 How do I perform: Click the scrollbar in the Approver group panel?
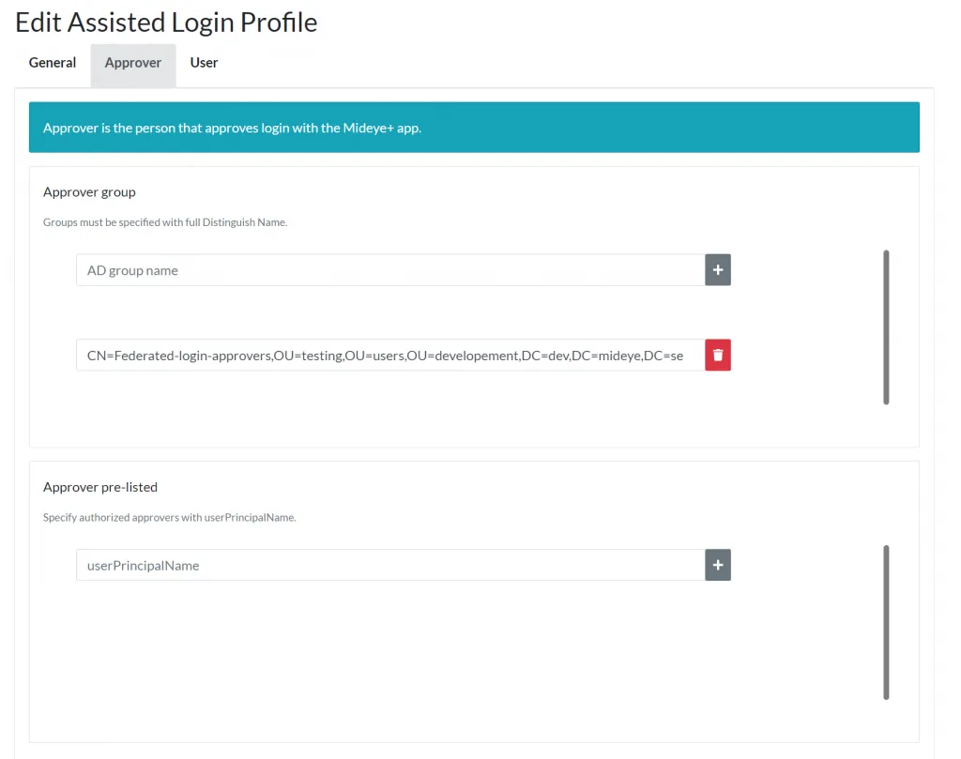885,326
